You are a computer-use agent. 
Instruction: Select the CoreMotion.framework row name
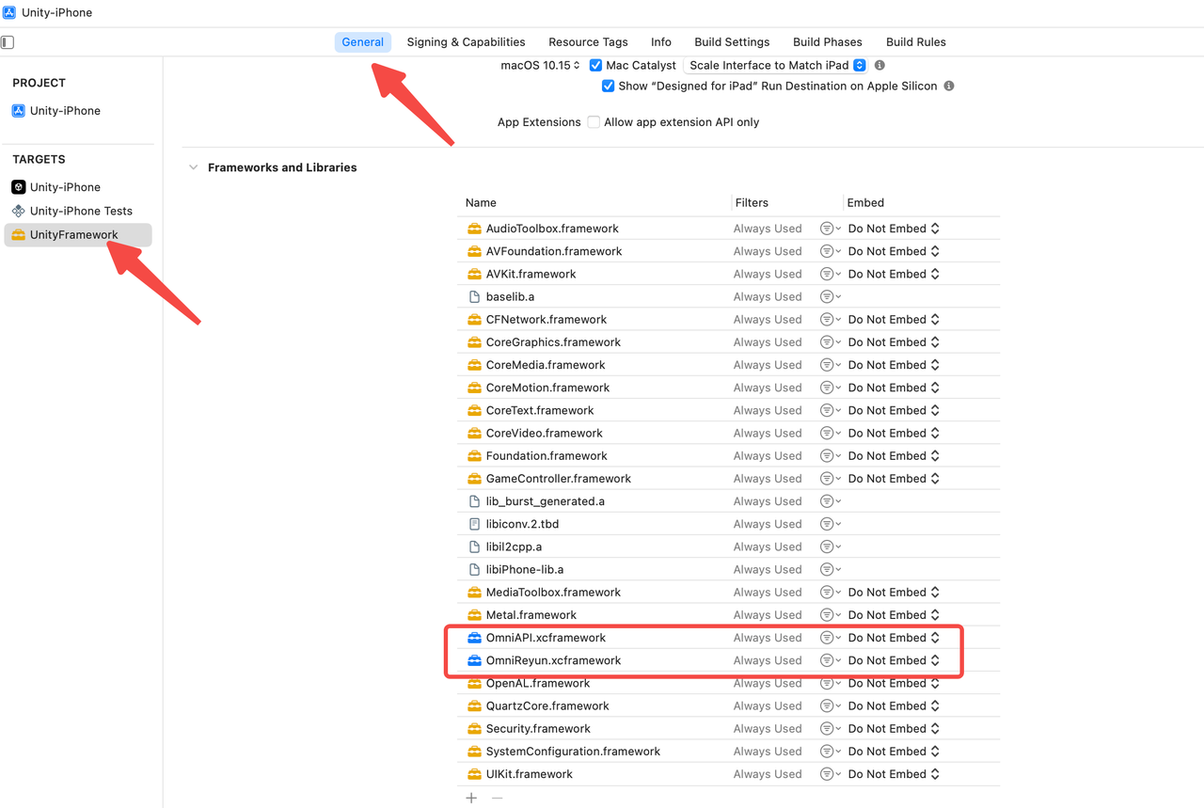tap(547, 388)
